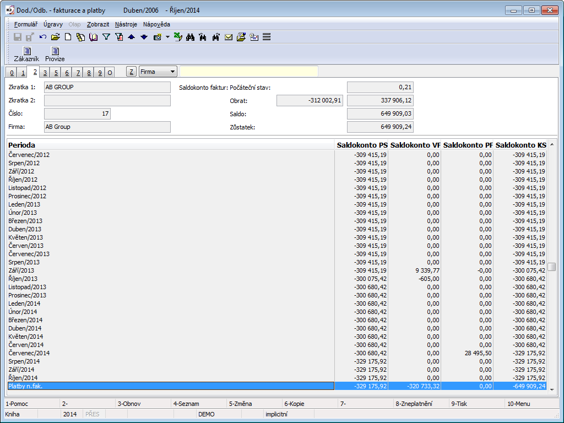Click the yellow search input field
This screenshot has width=564, height=423.
pyautogui.click(x=249, y=72)
